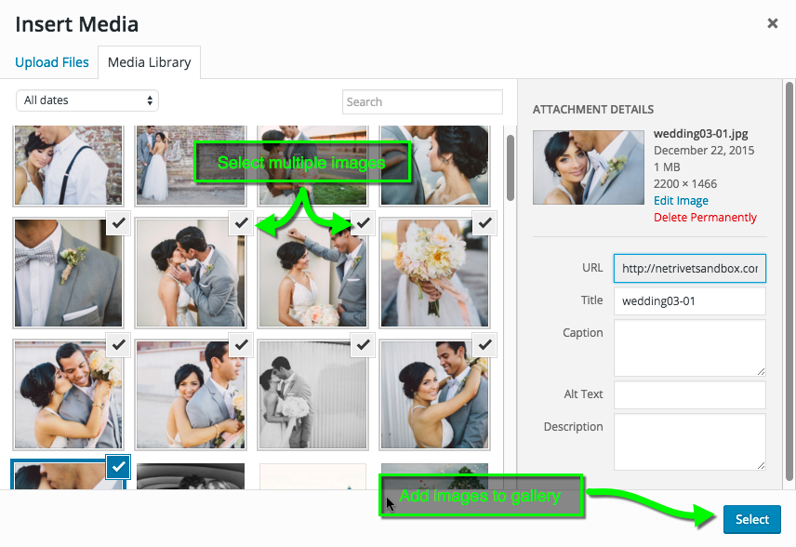Close the Insert Media dialog
This screenshot has height=547, width=796.
(772, 23)
